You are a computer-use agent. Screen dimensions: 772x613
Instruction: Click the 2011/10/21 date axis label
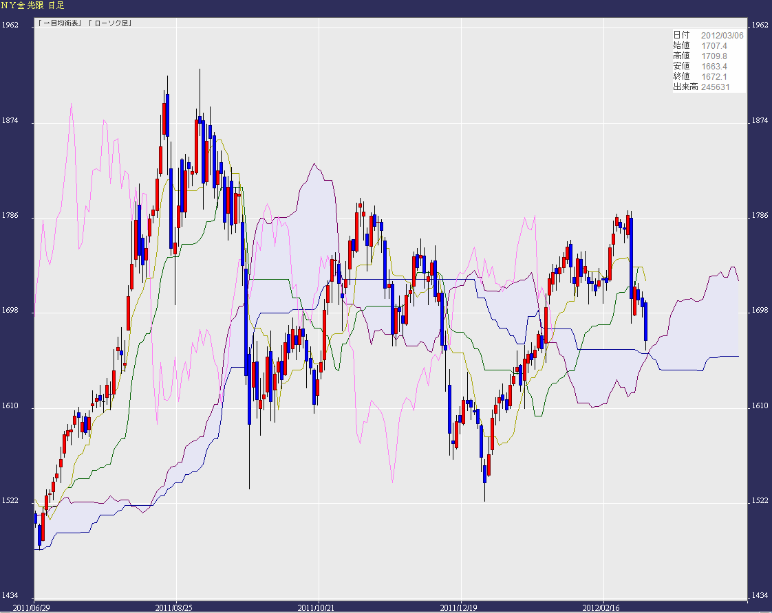tap(319, 608)
